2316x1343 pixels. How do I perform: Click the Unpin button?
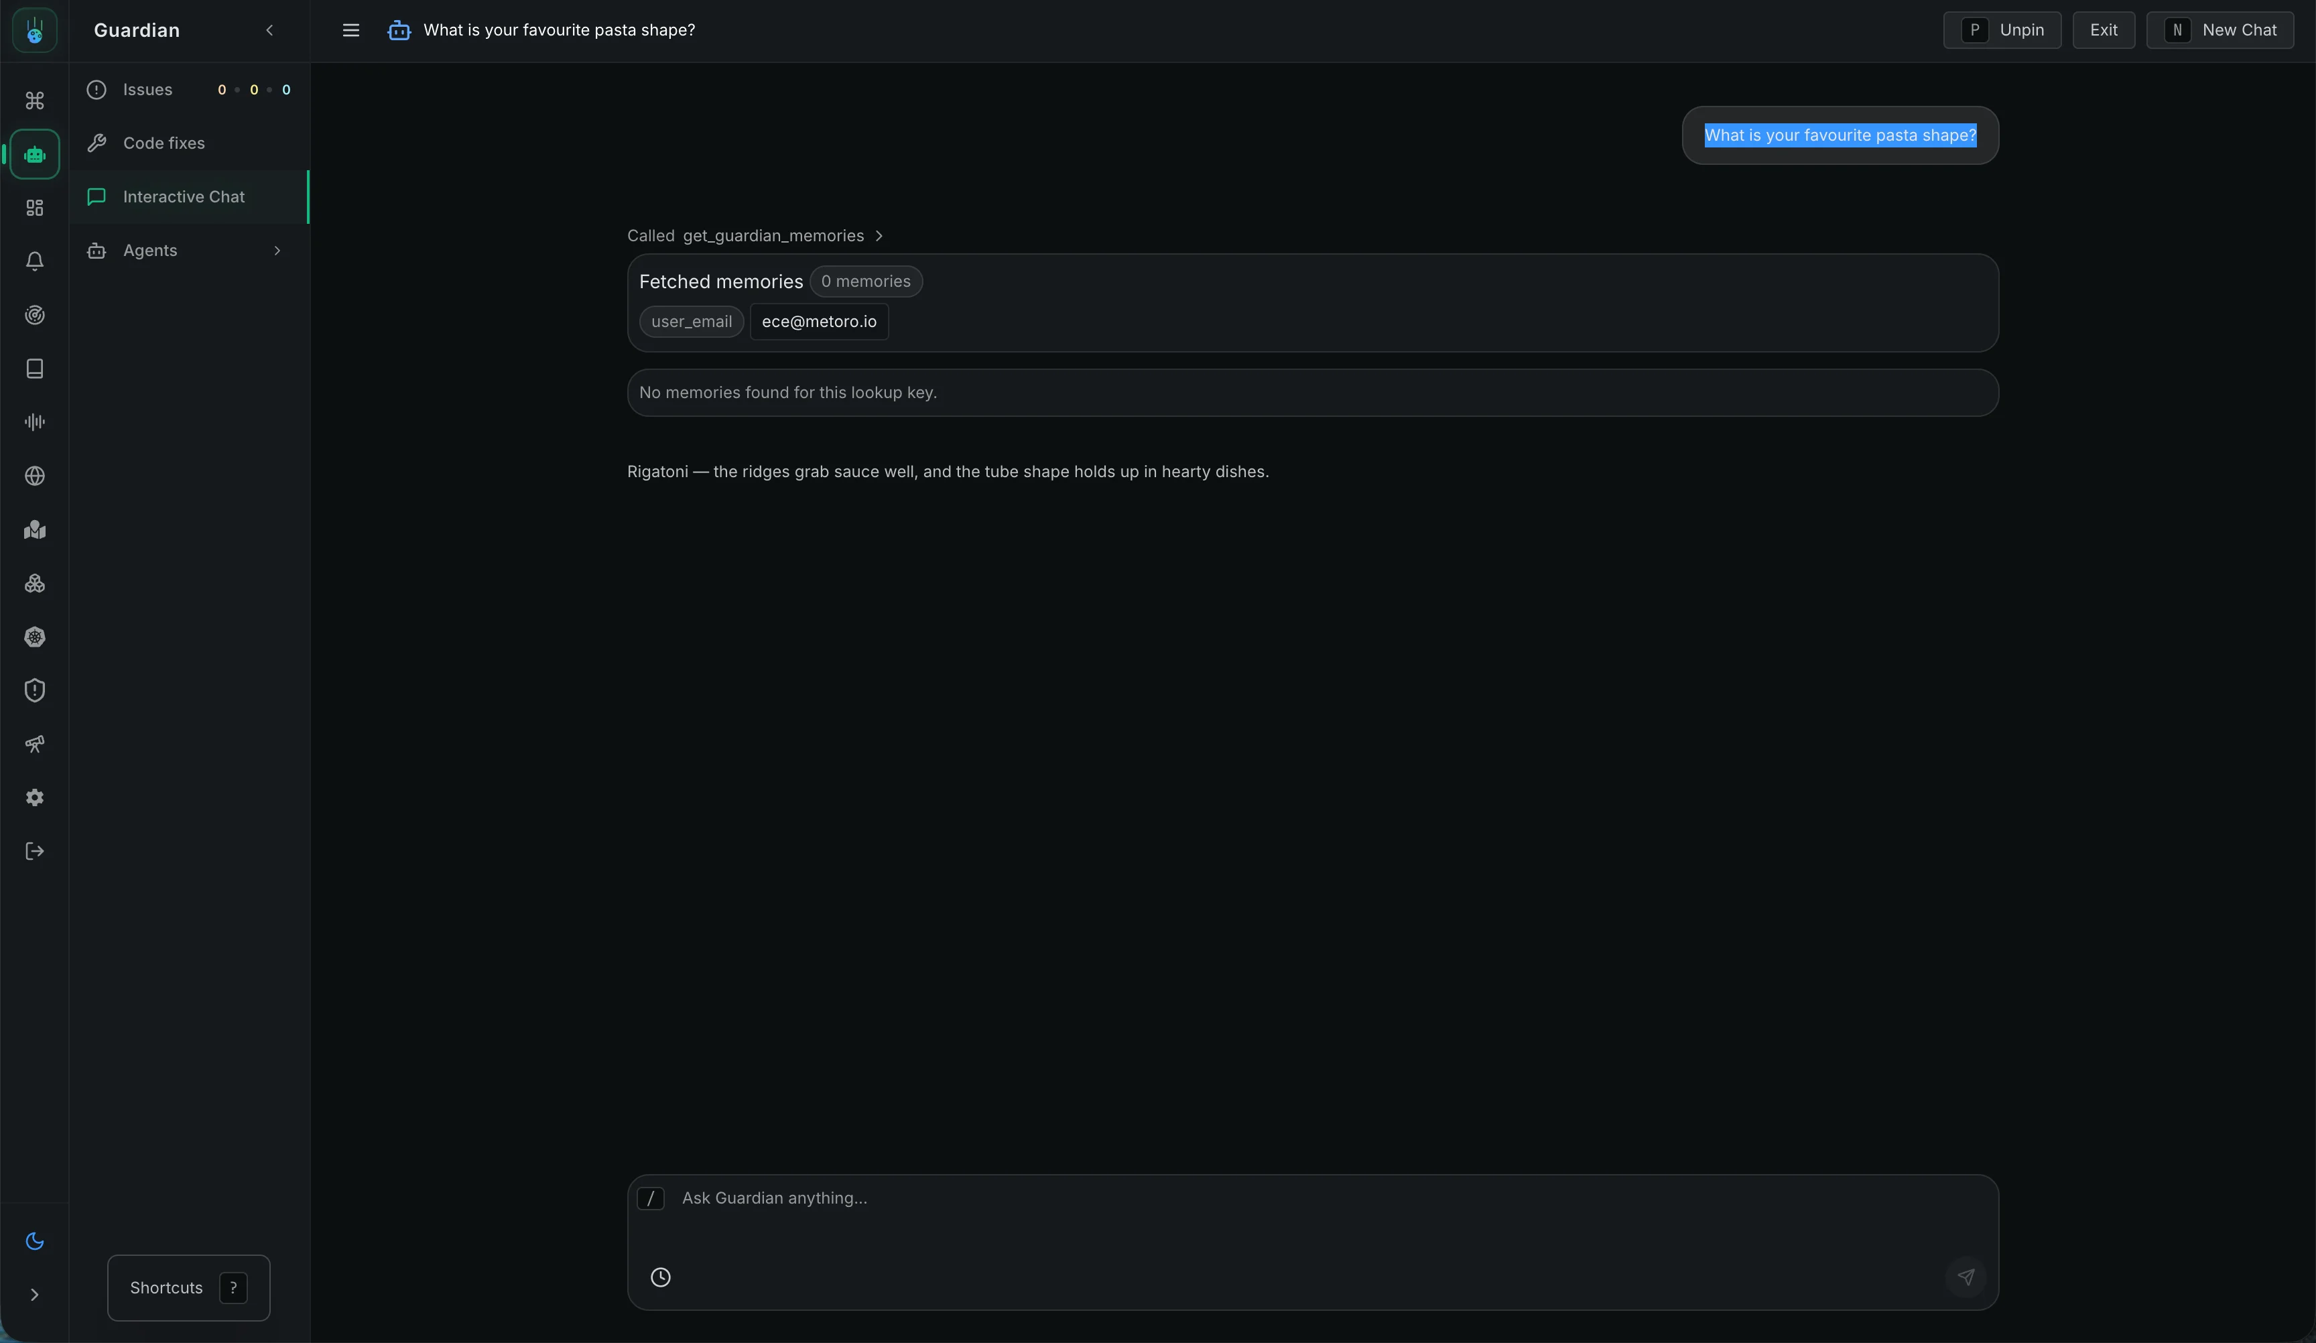[2002, 30]
